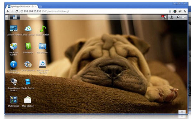This screenshot has height=119, width=191.
Task: Open the DSM main menu grid button
Action: click(15, 17)
